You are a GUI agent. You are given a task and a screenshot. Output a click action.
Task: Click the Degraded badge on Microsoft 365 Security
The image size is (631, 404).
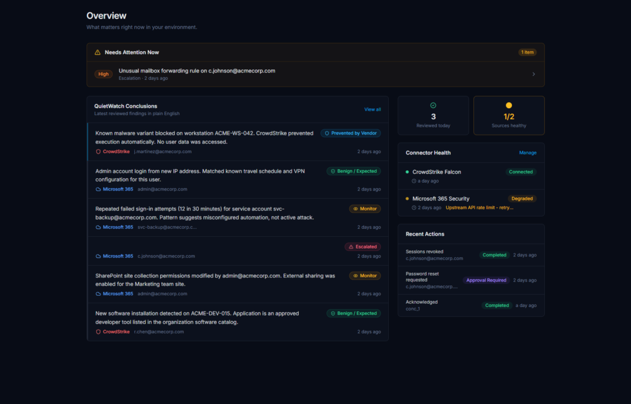click(522, 199)
